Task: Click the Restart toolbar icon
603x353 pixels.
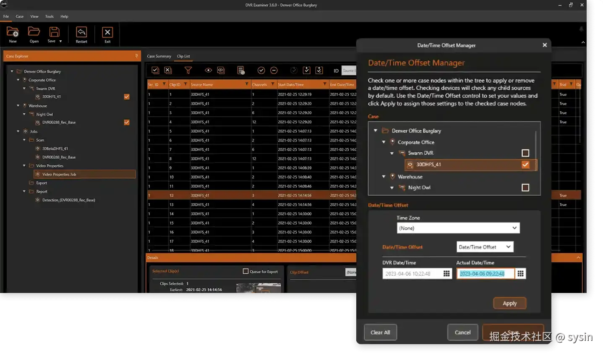Action: [81, 31]
